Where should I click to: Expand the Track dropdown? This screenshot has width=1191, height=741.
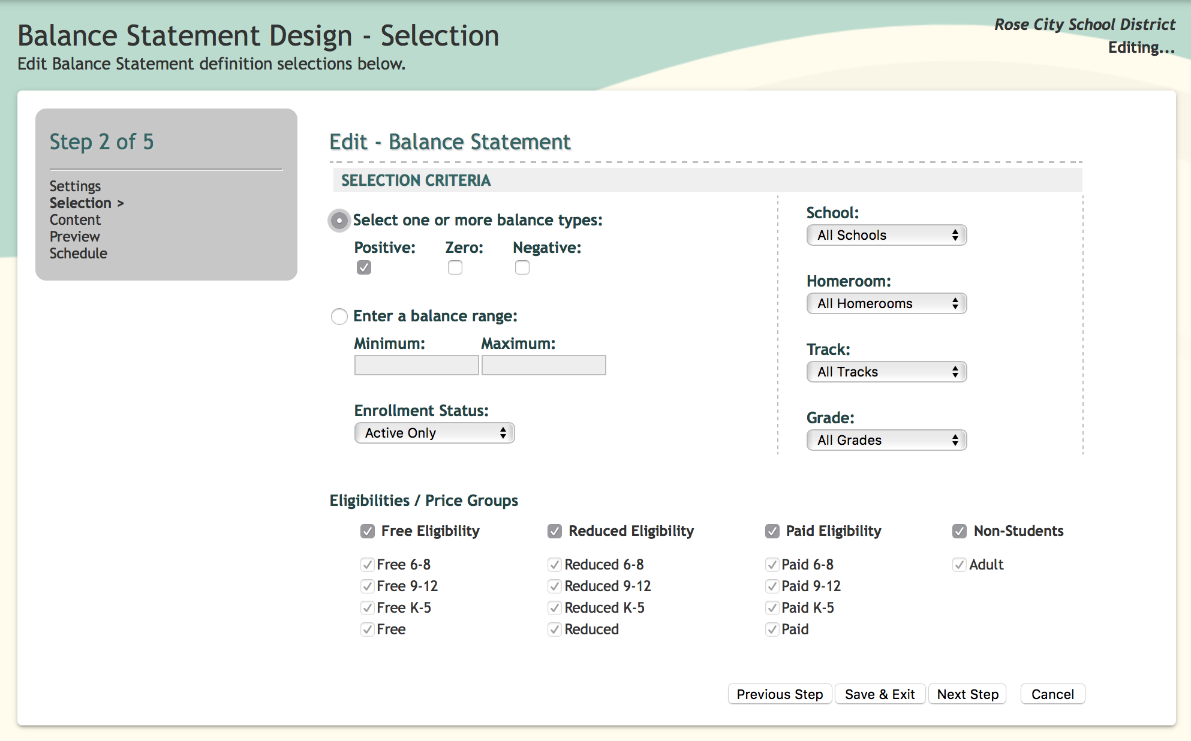(886, 372)
